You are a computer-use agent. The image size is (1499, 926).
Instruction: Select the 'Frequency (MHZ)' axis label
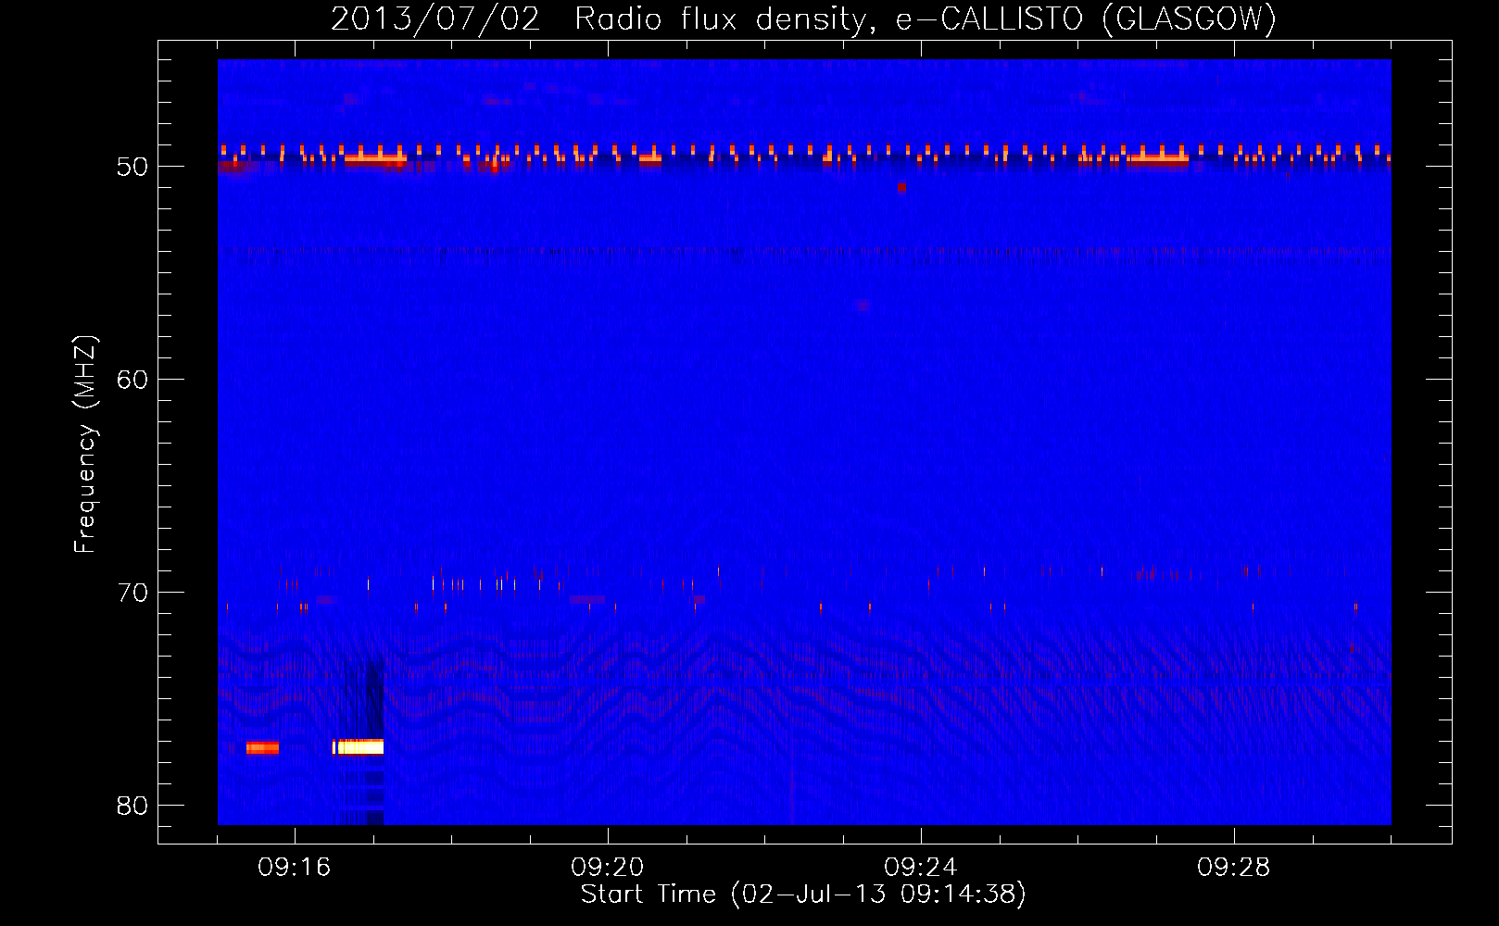85,444
